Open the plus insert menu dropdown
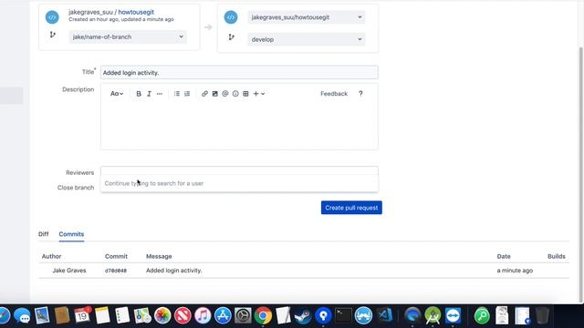 coord(259,94)
